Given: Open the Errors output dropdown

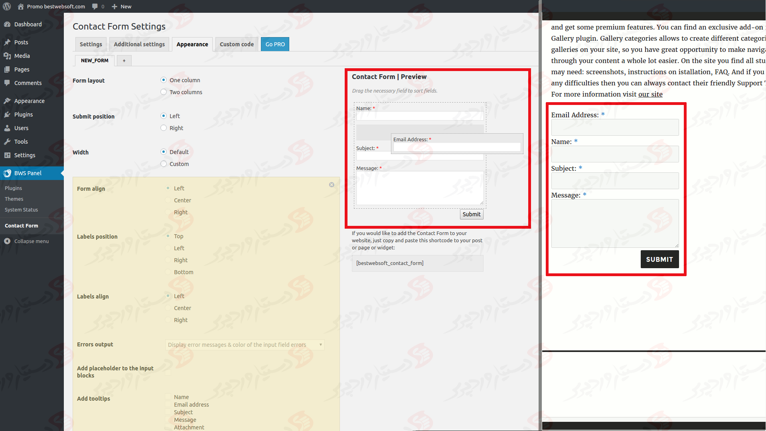Looking at the screenshot, I should 244,345.
